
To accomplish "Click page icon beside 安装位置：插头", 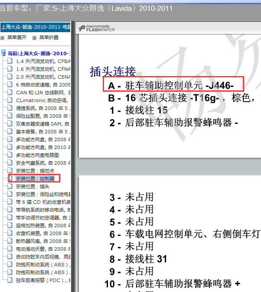I will click(10, 186).
